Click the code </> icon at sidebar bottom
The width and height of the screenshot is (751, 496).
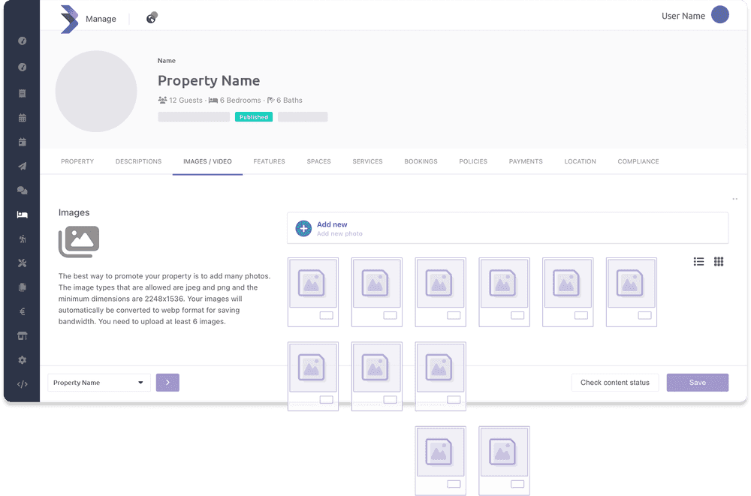22,383
